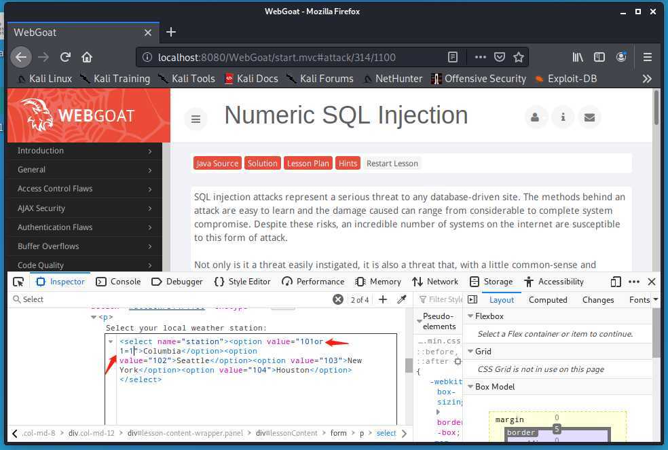Switch to the Console tab
Image resolution: width=668 pixels, height=450 pixels.
point(119,282)
